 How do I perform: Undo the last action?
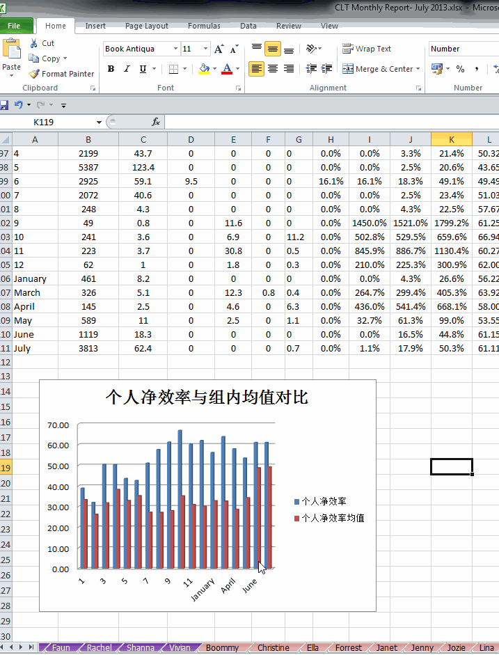pos(18,105)
